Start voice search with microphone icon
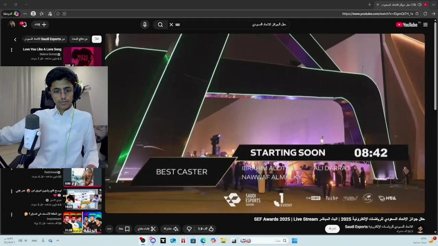 click(x=145, y=25)
